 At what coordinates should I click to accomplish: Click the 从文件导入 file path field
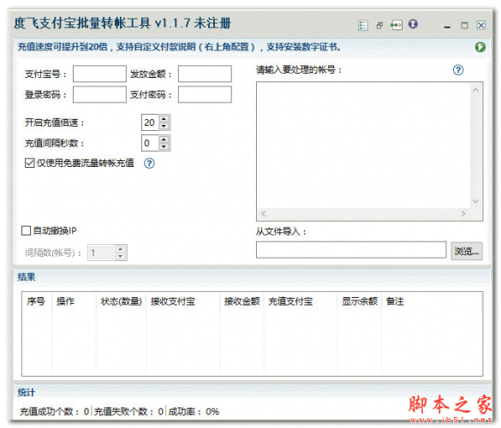pos(351,250)
